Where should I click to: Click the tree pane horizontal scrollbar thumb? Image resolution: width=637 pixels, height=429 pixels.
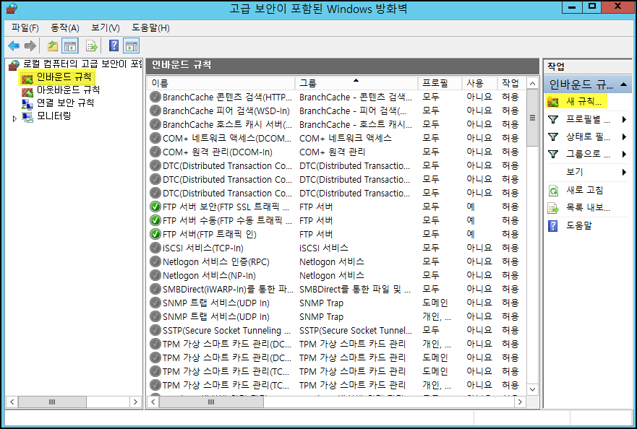52,402
